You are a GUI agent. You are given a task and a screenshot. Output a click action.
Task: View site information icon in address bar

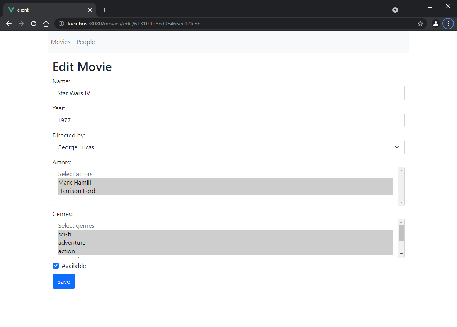(61, 24)
